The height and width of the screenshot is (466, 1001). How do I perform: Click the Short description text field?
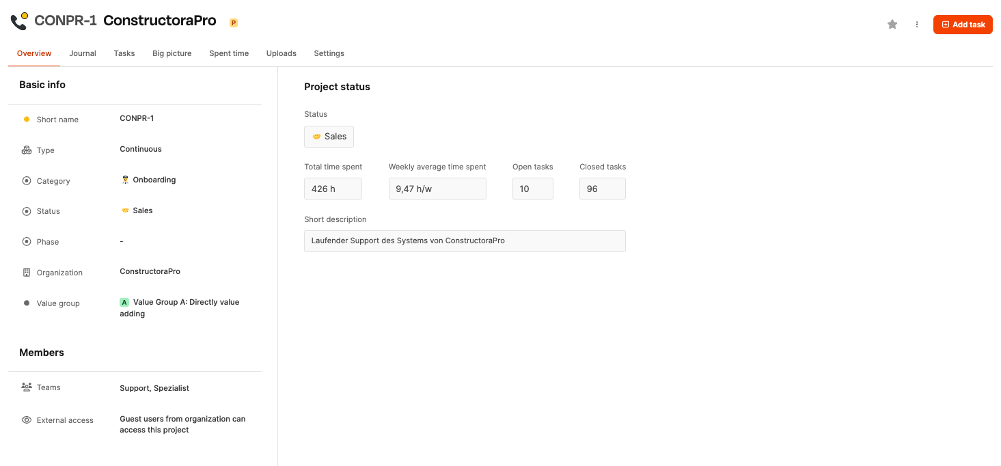click(x=465, y=241)
